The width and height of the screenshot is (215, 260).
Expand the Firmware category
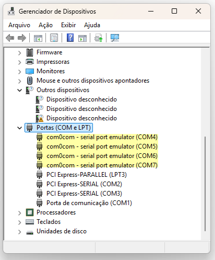click(x=19, y=53)
